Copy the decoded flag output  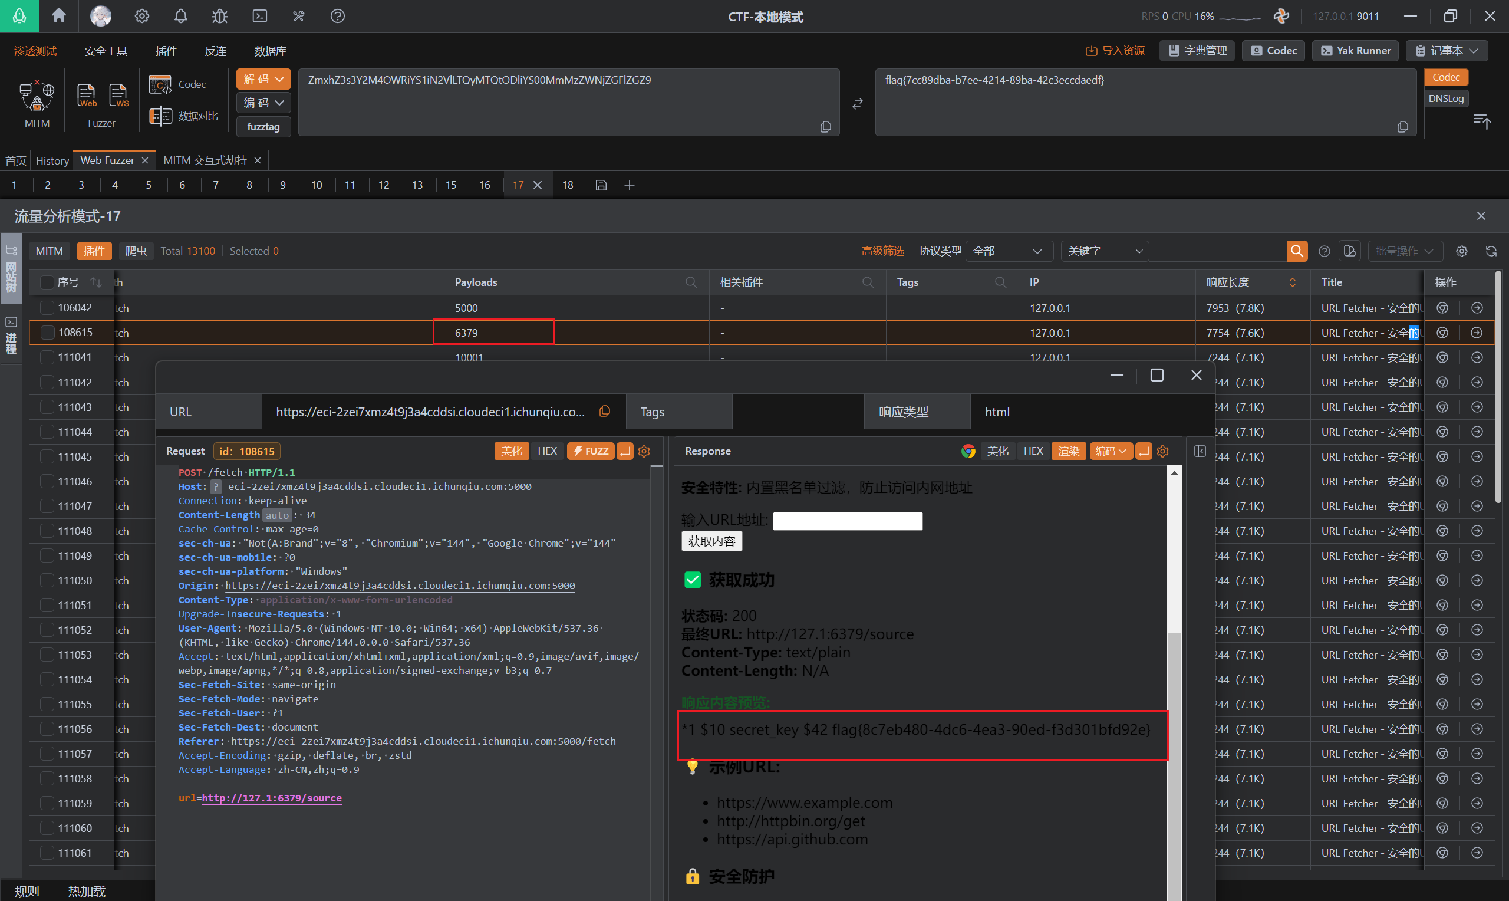[x=1403, y=126]
